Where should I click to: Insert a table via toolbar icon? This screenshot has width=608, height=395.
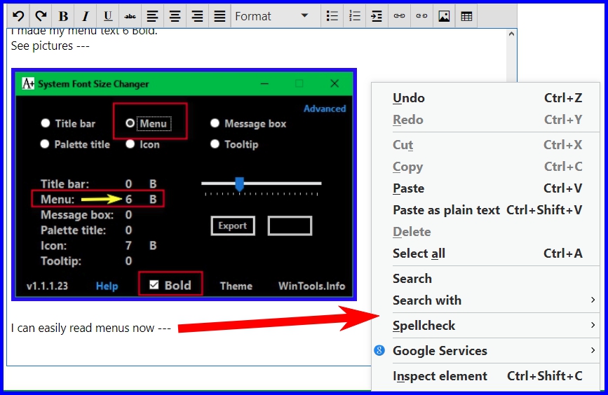(466, 16)
